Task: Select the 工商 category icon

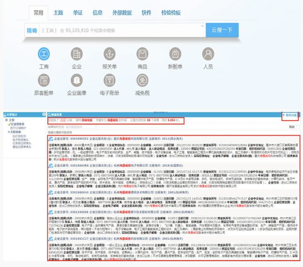Action: 44,54
